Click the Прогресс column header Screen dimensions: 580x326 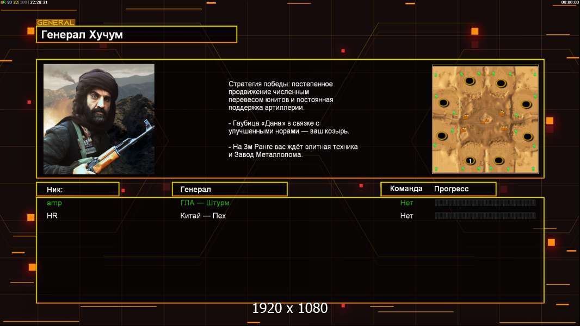click(451, 189)
